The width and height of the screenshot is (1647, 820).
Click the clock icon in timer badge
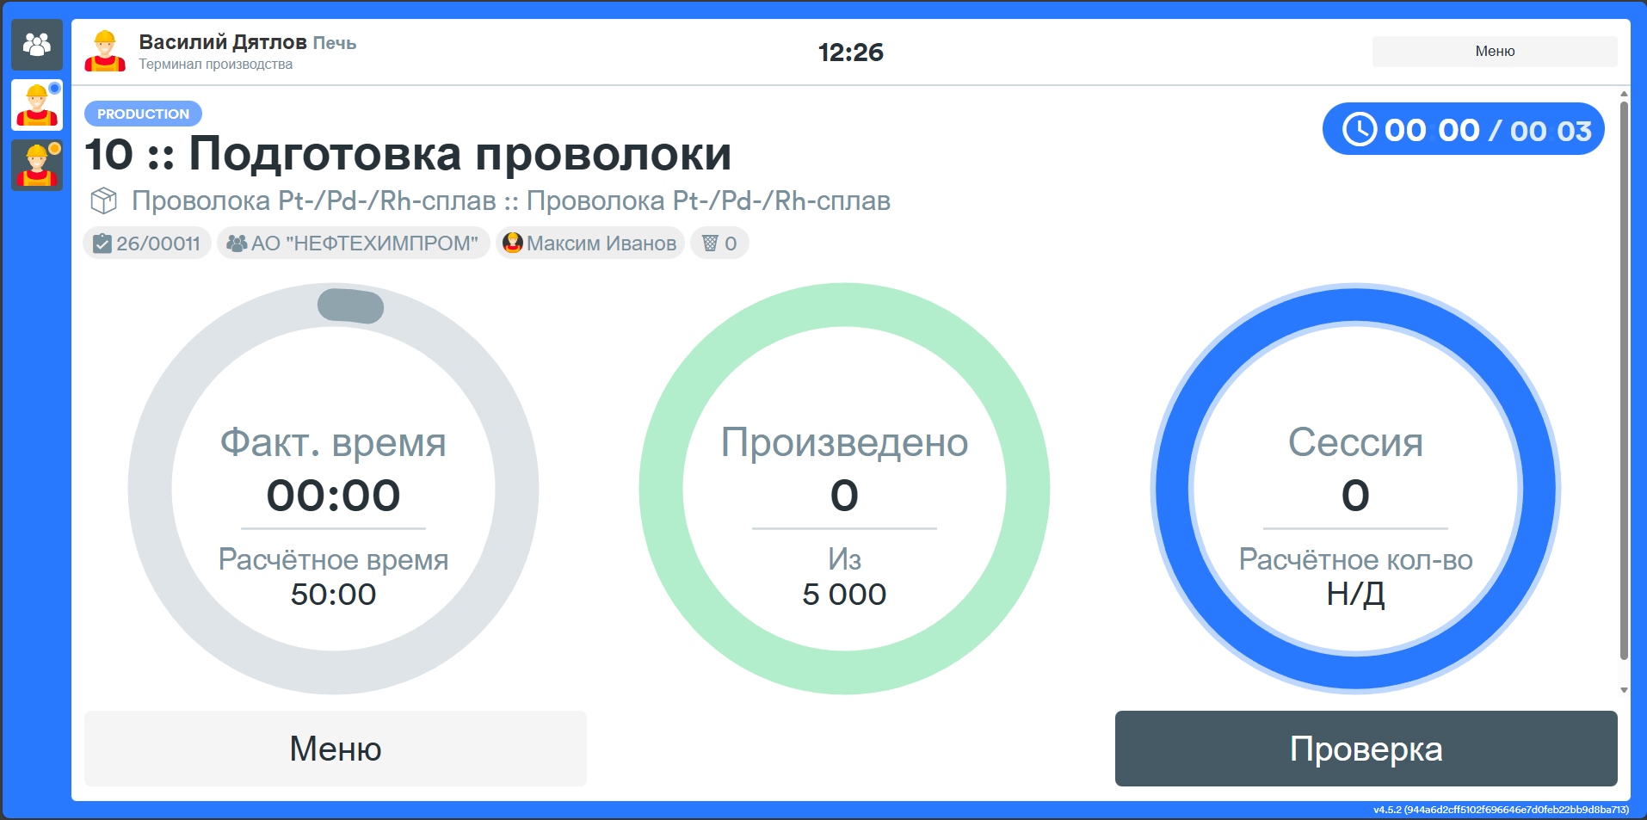1360,130
